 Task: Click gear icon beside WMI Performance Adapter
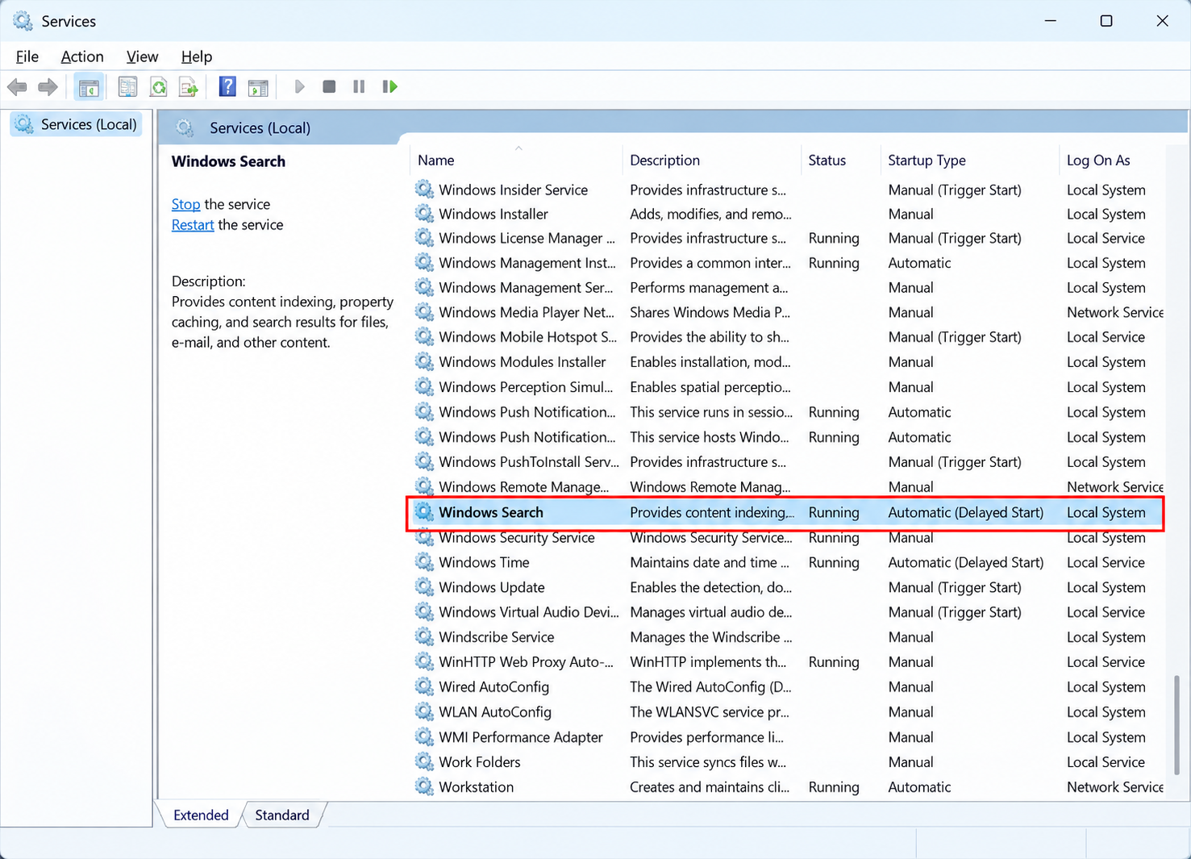(x=424, y=736)
